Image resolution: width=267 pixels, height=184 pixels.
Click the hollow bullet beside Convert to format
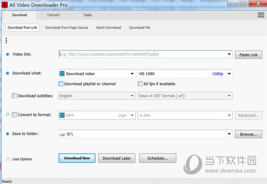pos(8,114)
